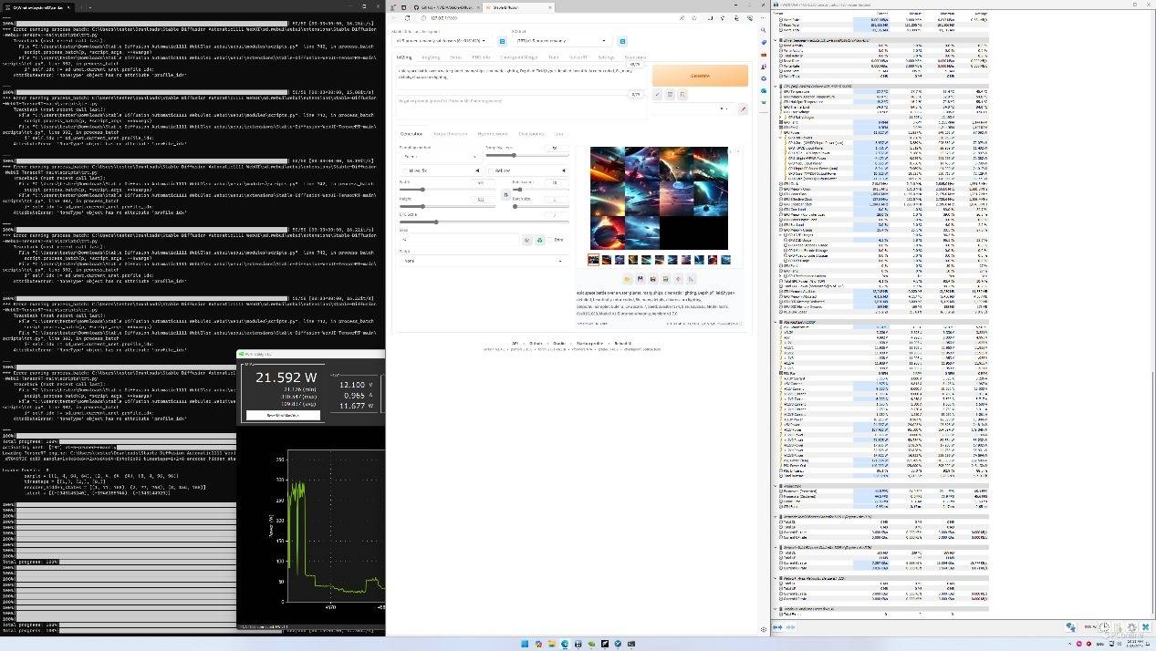The width and height of the screenshot is (1156, 651).
Task: Refresh the Stable Diffusion checkpoint list
Action: tap(502, 41)
